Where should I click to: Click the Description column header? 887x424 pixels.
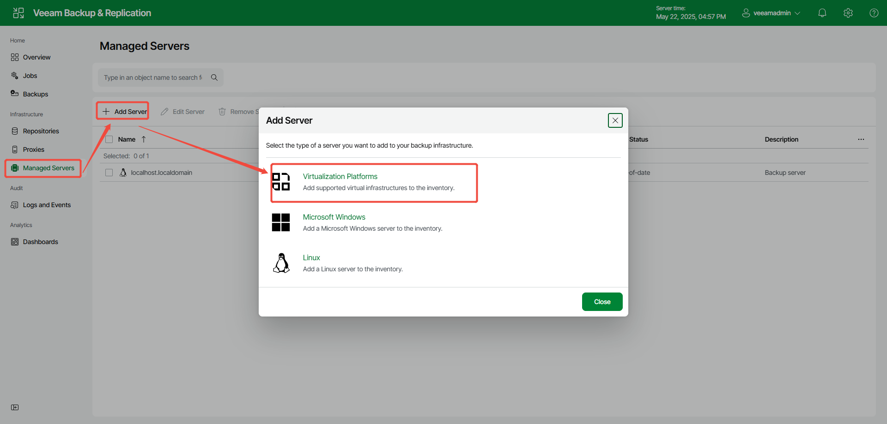[782, 139]
